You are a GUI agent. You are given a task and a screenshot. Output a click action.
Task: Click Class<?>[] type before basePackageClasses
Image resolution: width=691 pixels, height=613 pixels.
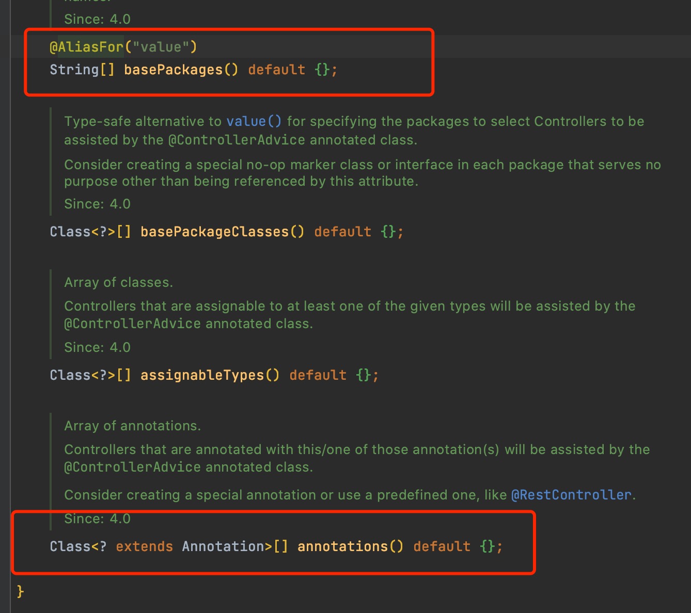coord(90,232)
